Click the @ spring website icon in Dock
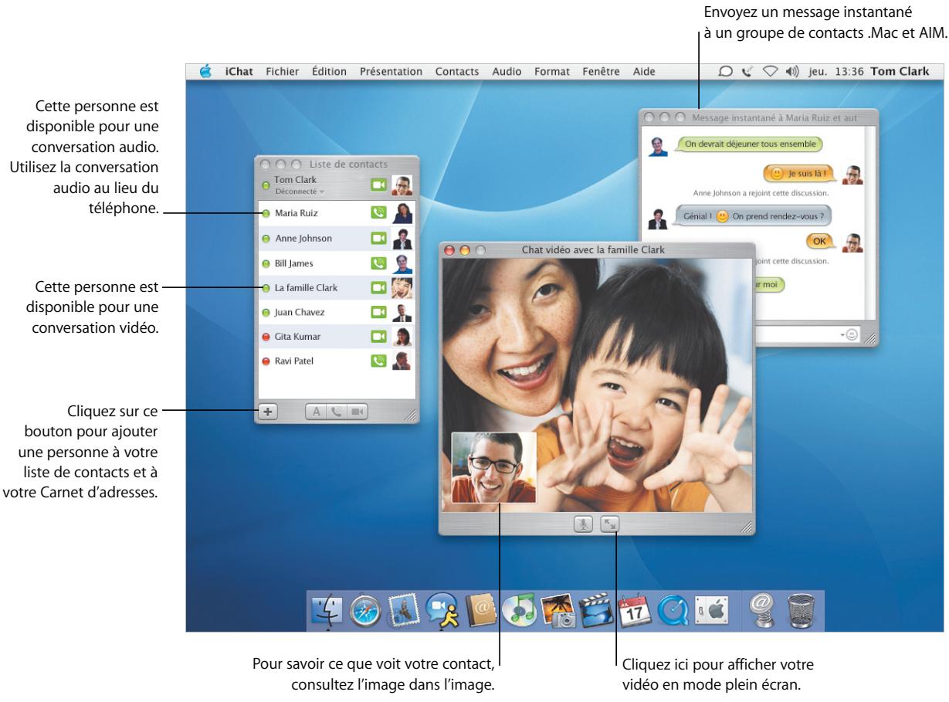Viewport: 949px width, 702px height. [761, 609]
